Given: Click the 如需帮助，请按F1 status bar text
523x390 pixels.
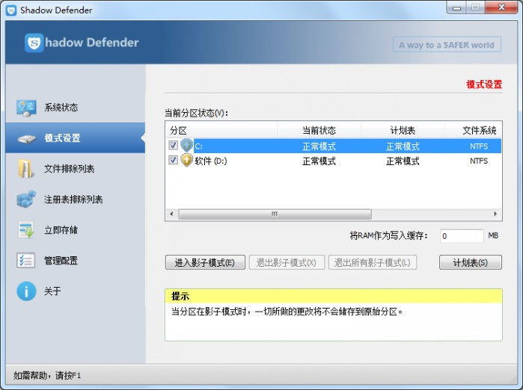Looking at the screenshot, I should click(x=47, y=376).
